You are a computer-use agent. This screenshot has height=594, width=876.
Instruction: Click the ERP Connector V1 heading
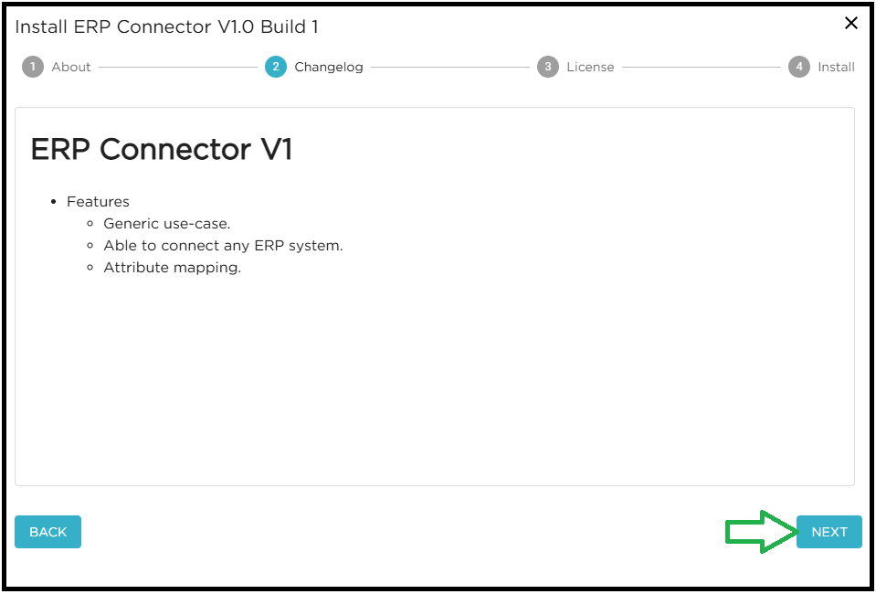click(162, 150)
